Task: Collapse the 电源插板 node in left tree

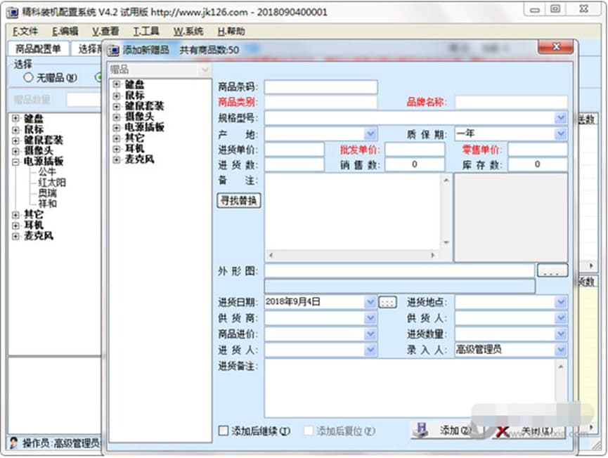Action: coord(15,162)
